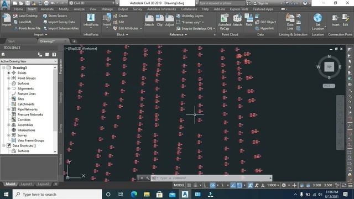
Task: Switch to the Home ribbon tab
Action: point(18,9)
